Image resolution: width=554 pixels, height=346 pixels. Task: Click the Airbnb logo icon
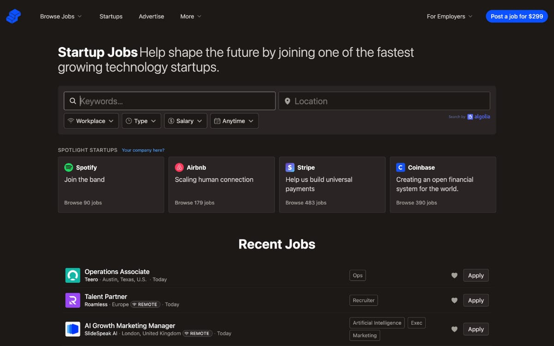click(180, 167)
